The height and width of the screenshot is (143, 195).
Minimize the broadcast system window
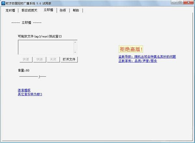point(174,2)
